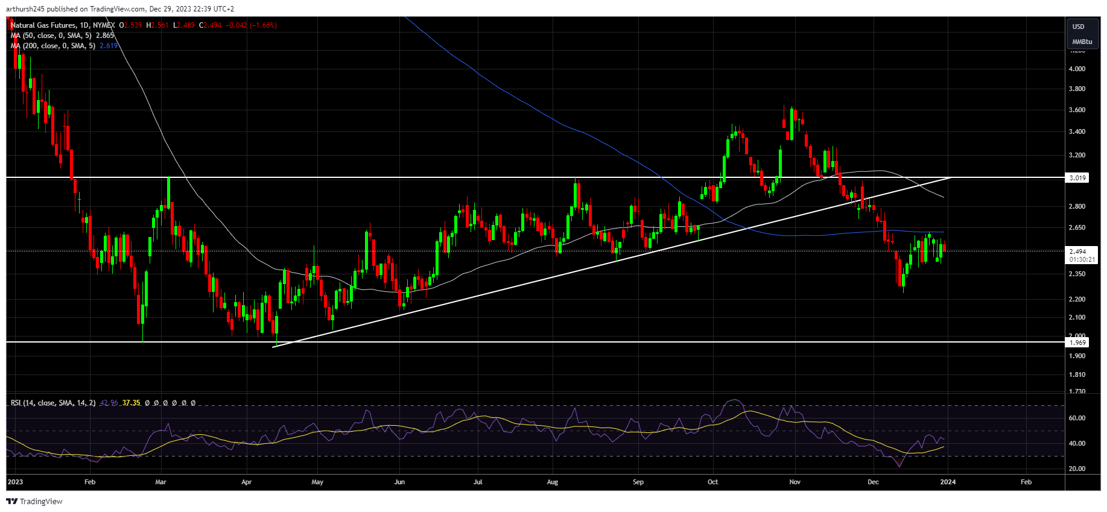The height and width of the screenshot is (512, 1107).
Task: Click the 20.00 RSI axis label
Action: (1077, 469)
